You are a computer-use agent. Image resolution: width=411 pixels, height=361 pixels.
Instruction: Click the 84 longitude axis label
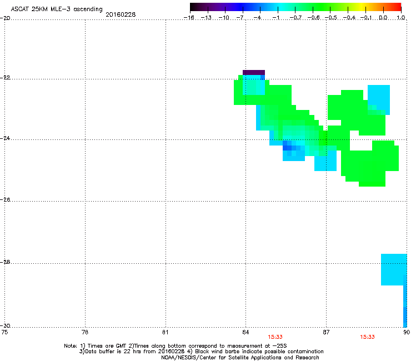pos(245,332)
